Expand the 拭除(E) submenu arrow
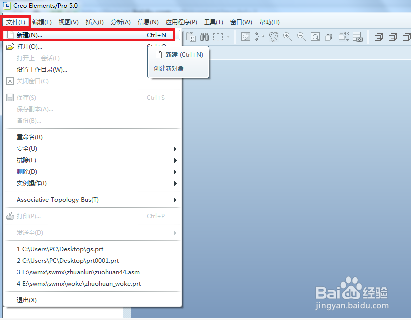Image resolution: width=411 pixels, height=320 pixels. (175, 161)
